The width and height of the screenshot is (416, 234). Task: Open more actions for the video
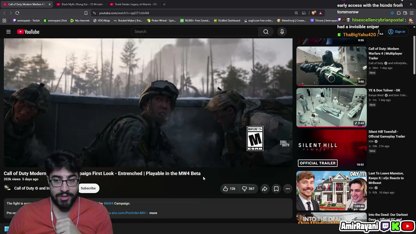click(x=288, y=188)
